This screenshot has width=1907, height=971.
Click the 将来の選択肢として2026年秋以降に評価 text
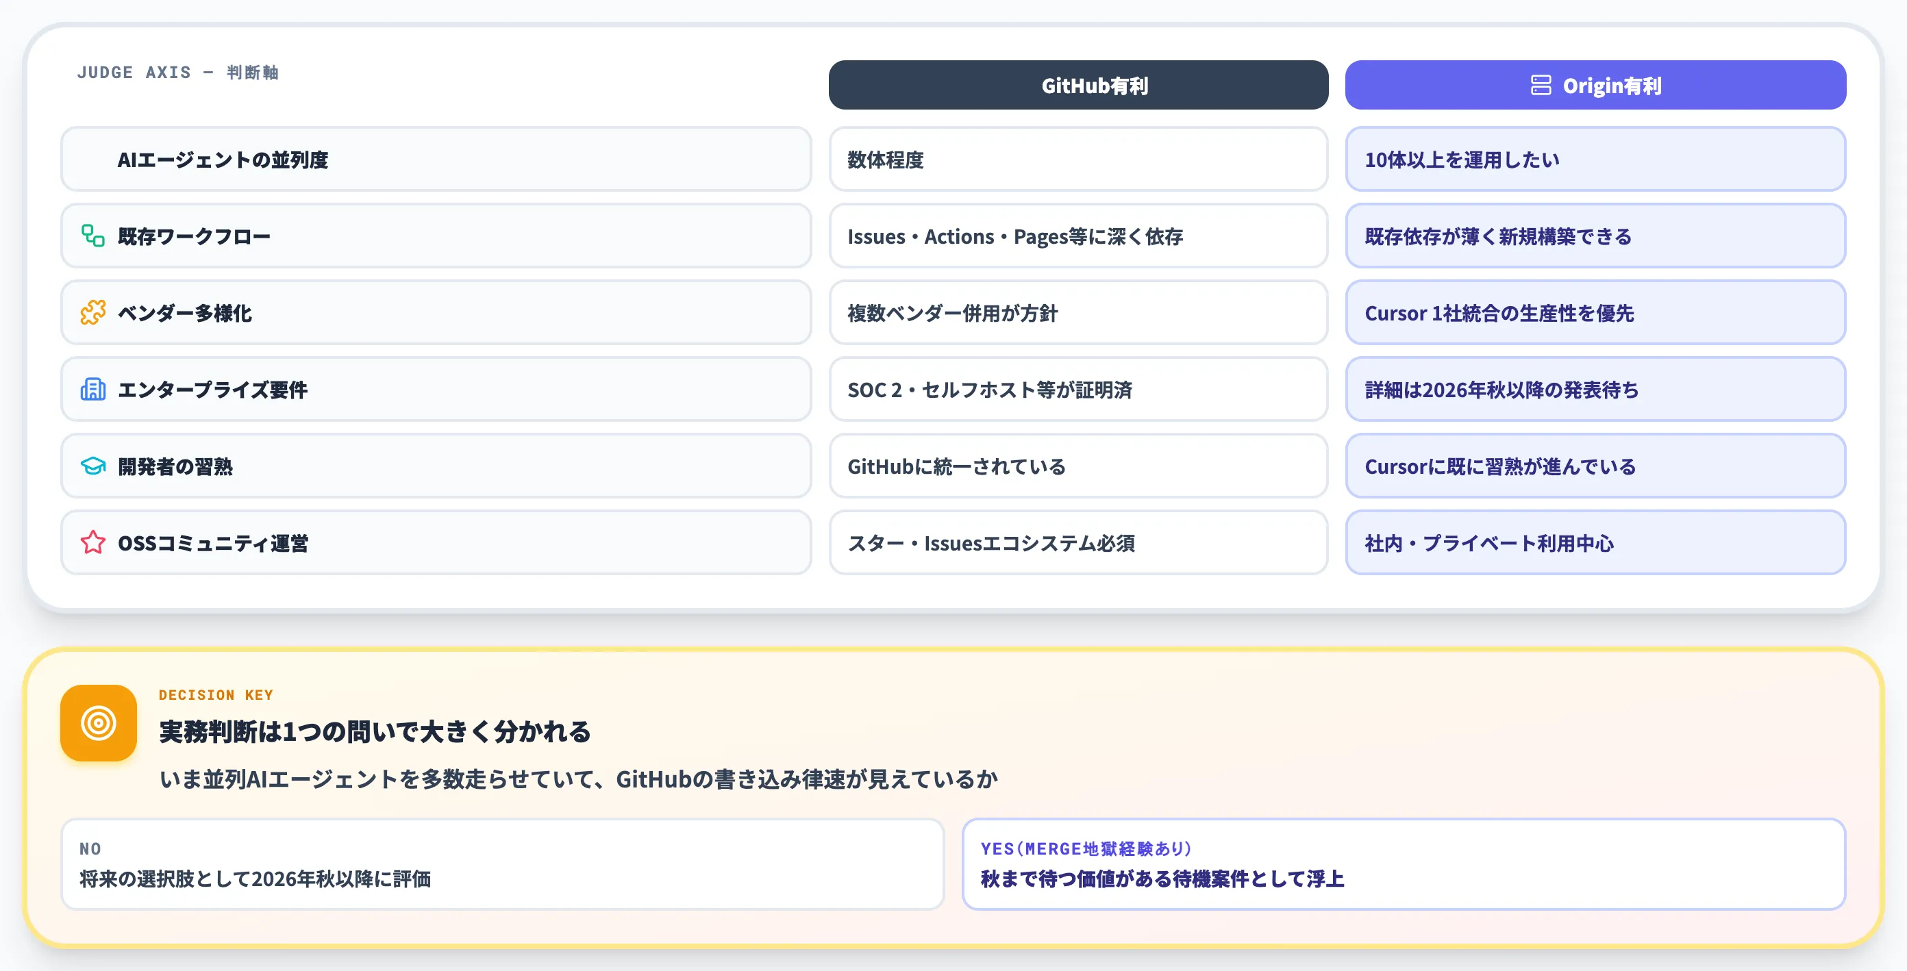coord(255,879)
